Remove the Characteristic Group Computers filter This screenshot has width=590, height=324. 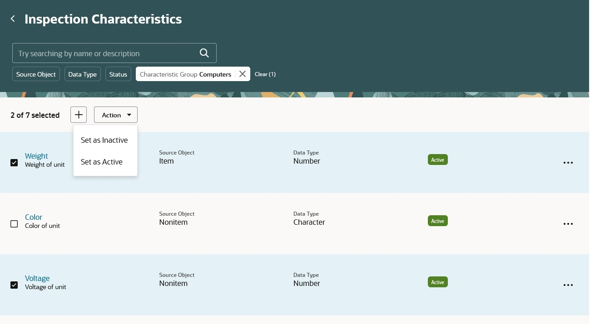pos(243,74)
